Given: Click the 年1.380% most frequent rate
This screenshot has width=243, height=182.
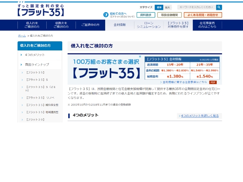Looking at the screenshot, I should pyautogui.click(x=175, y=77).
